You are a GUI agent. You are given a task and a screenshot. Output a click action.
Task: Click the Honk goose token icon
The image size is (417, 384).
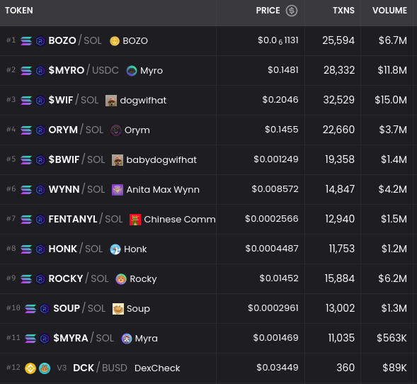pos(115,249)
